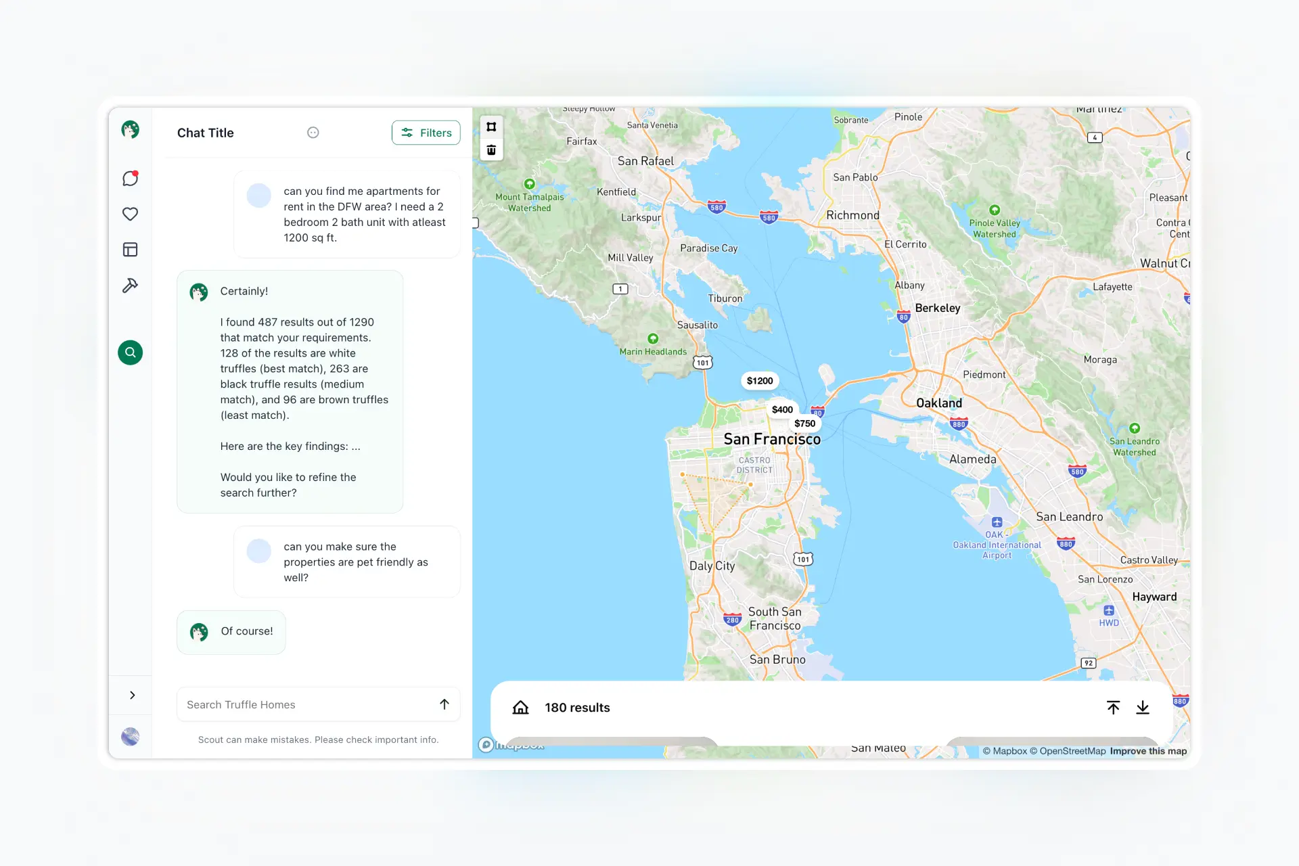Expand the sidebar using the chevron arrow
Viewport: 1299px width, 866px height.
[x=132, y=696]
